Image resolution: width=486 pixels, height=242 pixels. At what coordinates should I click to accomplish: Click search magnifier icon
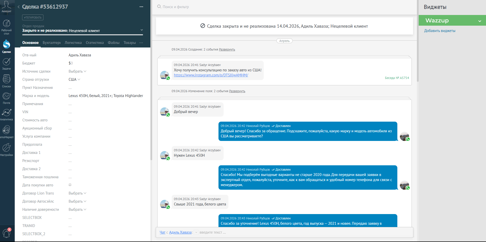pyautogui.click(x=159, y=7)
